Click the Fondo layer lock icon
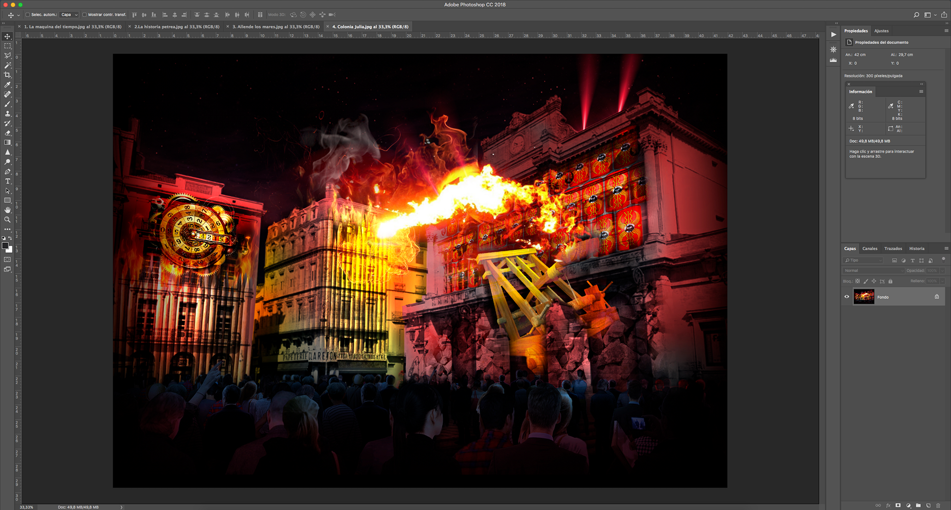 [x=937, y=297]
